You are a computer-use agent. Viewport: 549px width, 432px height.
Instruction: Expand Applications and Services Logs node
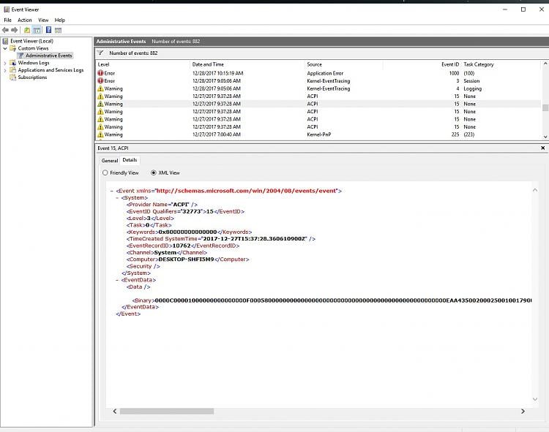click(x=4, y=70)
